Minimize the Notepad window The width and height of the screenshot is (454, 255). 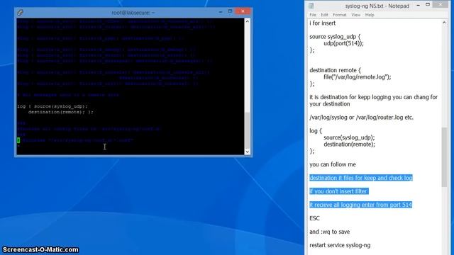[418, 5]
